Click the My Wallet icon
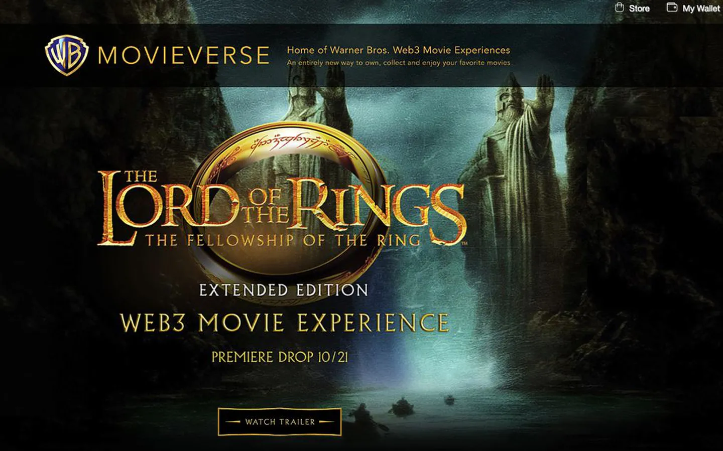723x451 pixels. (672, 8)
